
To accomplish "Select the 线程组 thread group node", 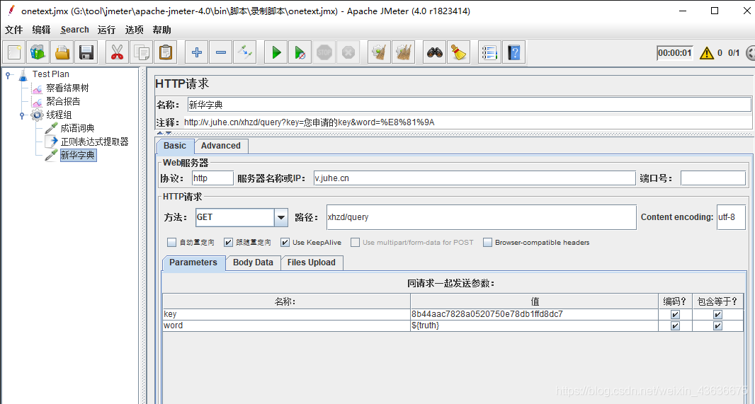I will pyautogui.click(x=59, y=115).
